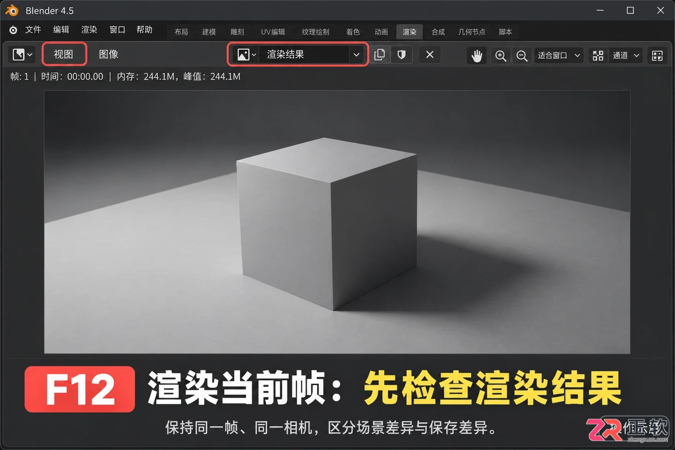Switch to the 脚本 workspace tab

click(505, 32)
